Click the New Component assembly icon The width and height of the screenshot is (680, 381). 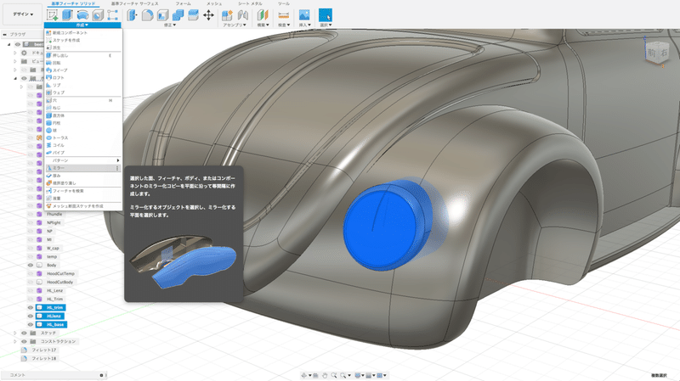(227, 15)
